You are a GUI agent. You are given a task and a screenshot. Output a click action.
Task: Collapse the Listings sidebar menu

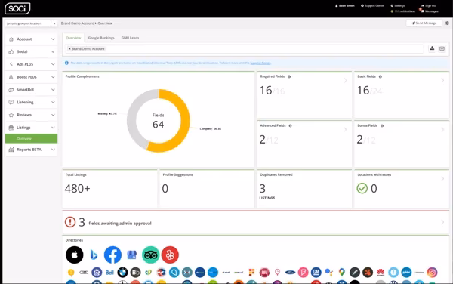click(x=31, y=128)
